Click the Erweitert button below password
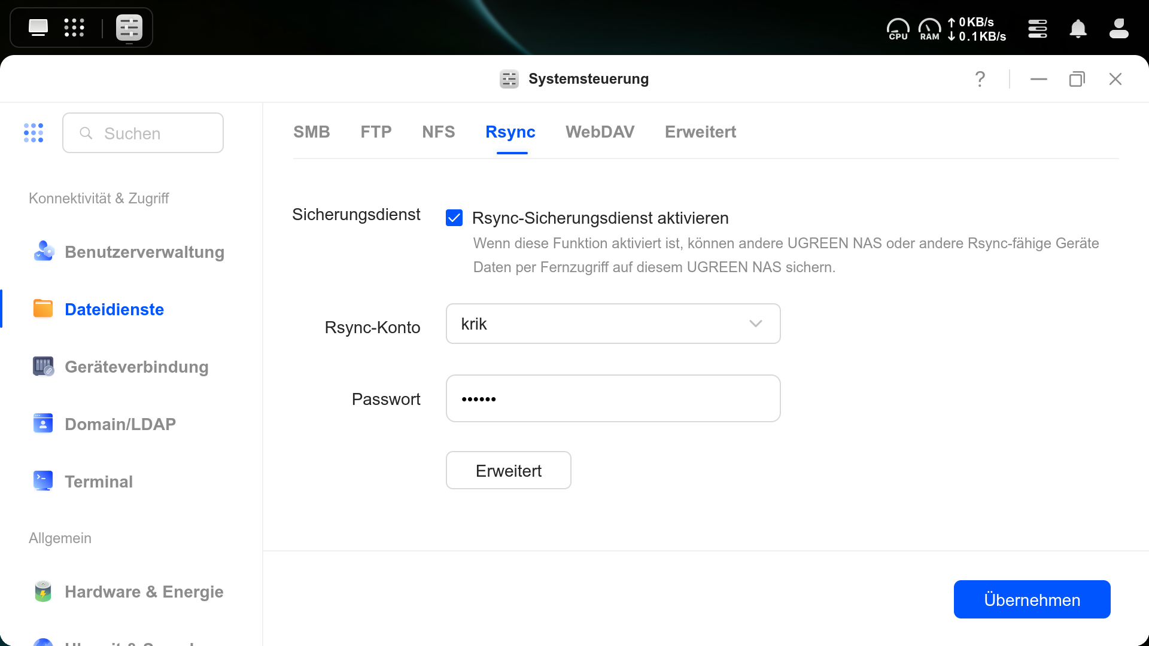The width and height of the screenshot is (1149, 646). click(x=508, y=471)
